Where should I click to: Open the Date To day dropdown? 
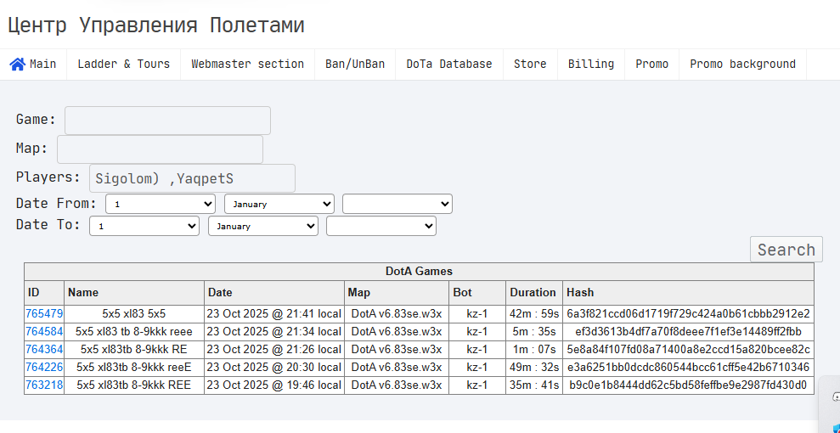(144, 226)
